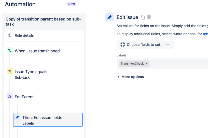The width and height of the screenshot is (208, 138).
Task: Click the yellow shuffle condition icon
Action: click(x=10, y=71)
